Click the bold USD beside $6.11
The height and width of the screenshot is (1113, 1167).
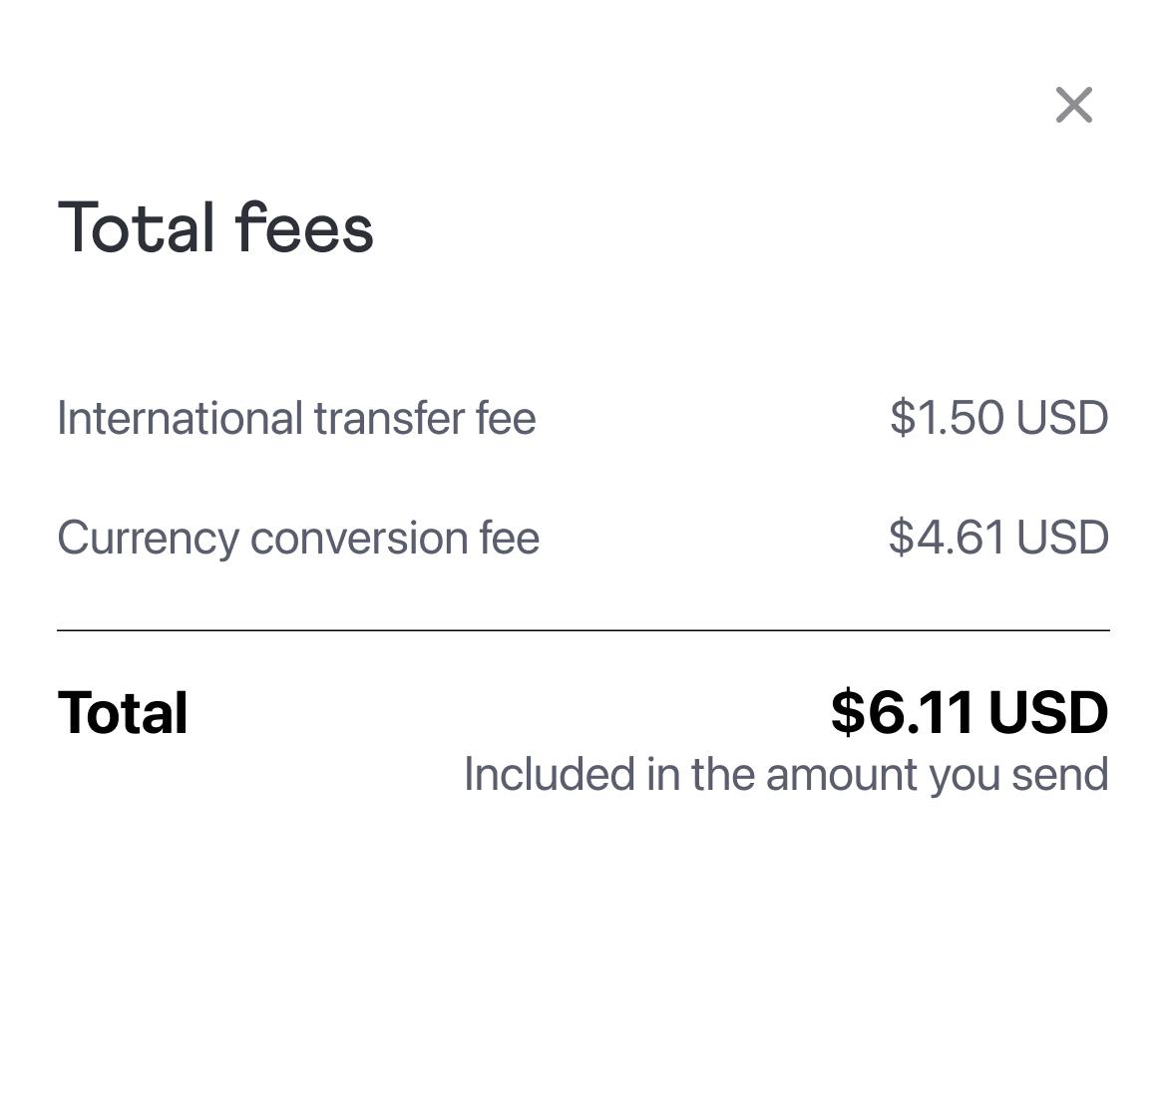click(1048, 712)
